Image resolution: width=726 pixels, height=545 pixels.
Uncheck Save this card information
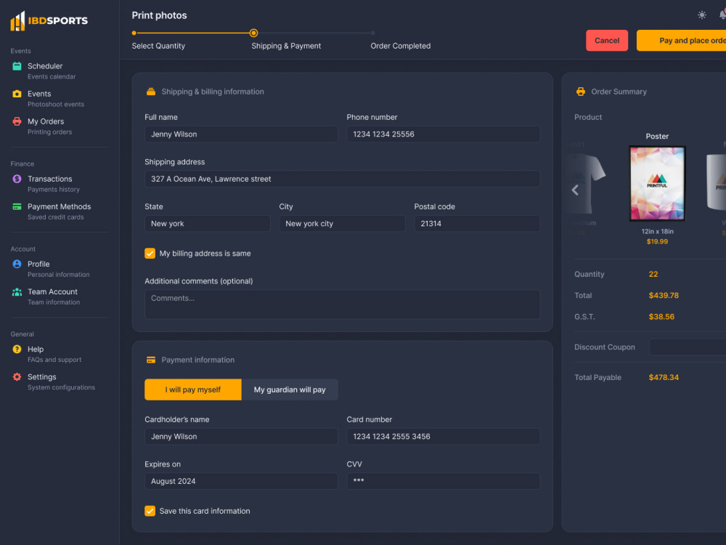[150, 511]
